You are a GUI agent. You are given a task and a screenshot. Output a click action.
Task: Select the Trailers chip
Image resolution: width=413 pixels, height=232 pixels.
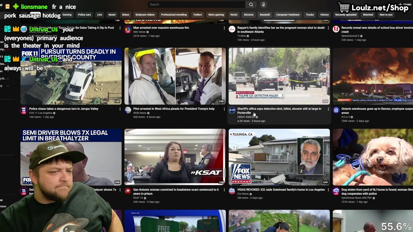197,15
